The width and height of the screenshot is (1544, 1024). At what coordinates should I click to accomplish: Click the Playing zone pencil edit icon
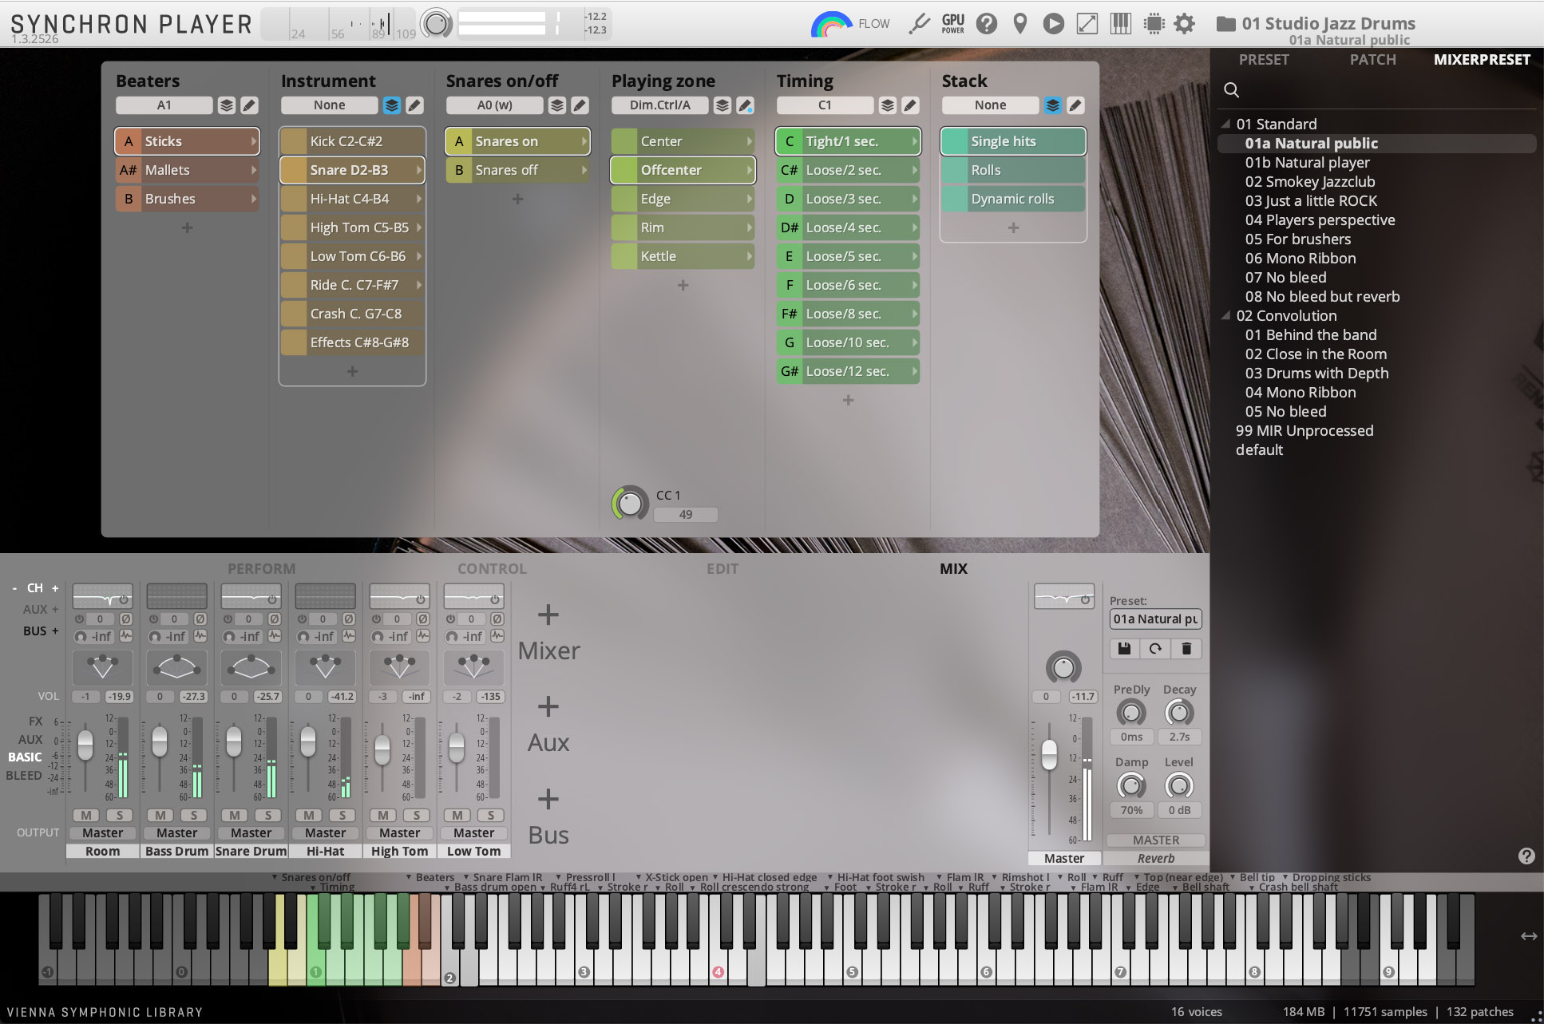tap(745, 105)
